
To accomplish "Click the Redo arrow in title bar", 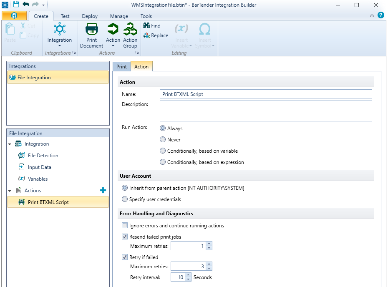I will (x=35, y=4).
